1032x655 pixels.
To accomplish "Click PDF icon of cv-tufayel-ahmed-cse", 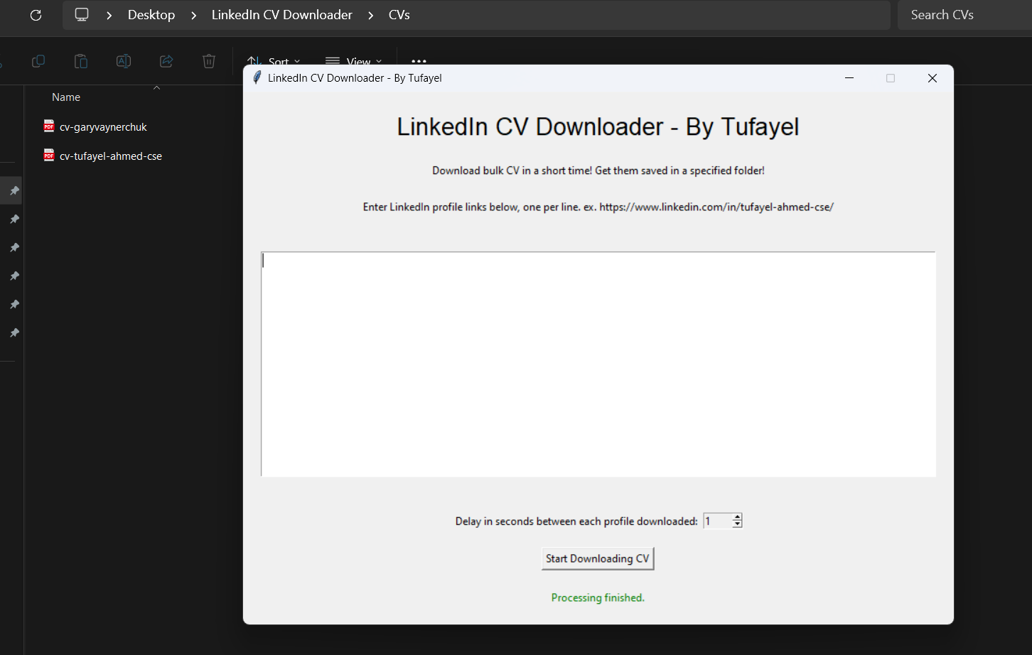I will click(49, 156).
